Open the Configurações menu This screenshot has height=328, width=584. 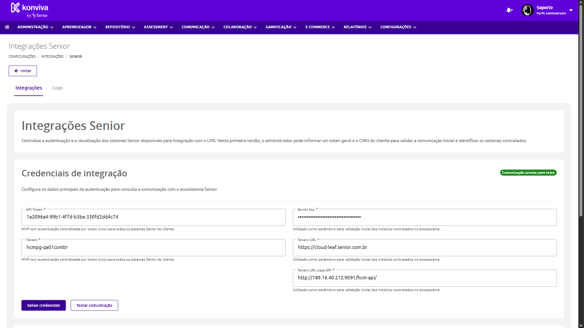tap(399, 27)
